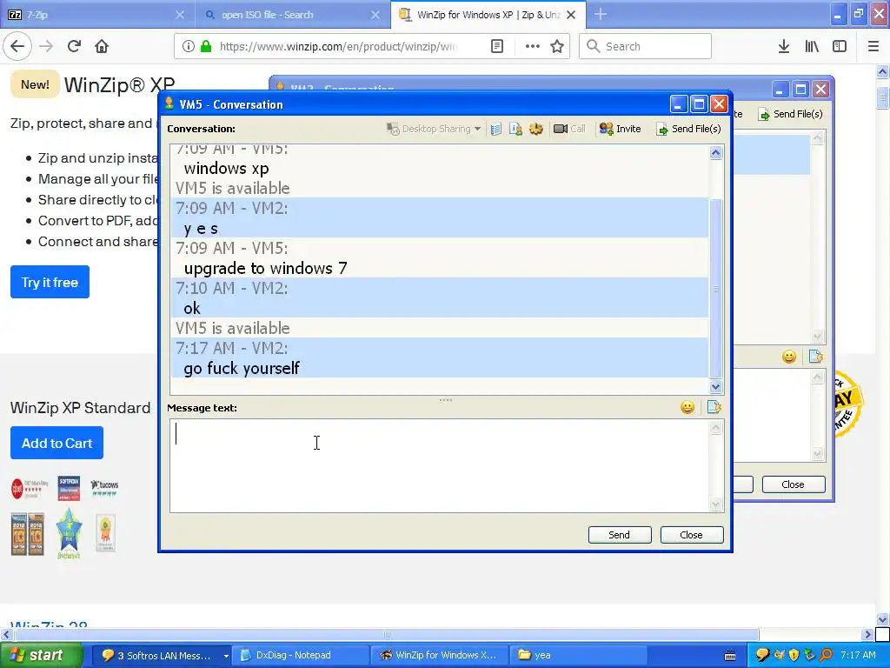Click Send File(s) in the background conversation window
The height and width of the screenshot is (668, 890).
pos(791,114)
